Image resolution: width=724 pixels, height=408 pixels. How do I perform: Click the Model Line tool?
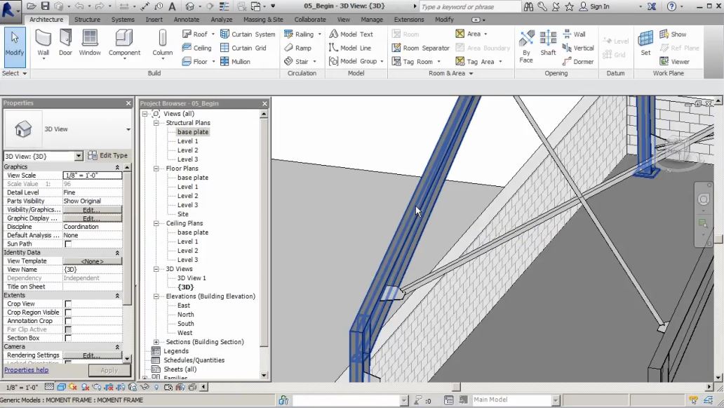(350, 48)
